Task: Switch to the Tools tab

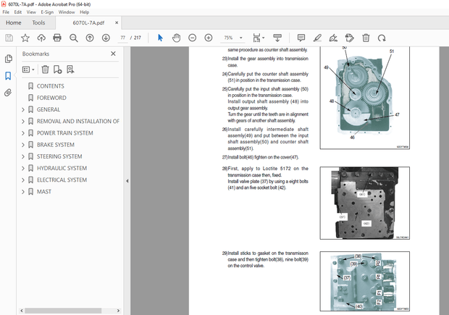Action: click(38, 22)
